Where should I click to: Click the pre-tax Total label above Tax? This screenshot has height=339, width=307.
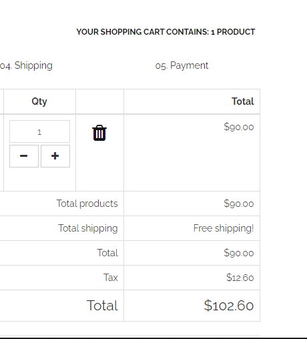pyautogui.click(x=107, y=253)
